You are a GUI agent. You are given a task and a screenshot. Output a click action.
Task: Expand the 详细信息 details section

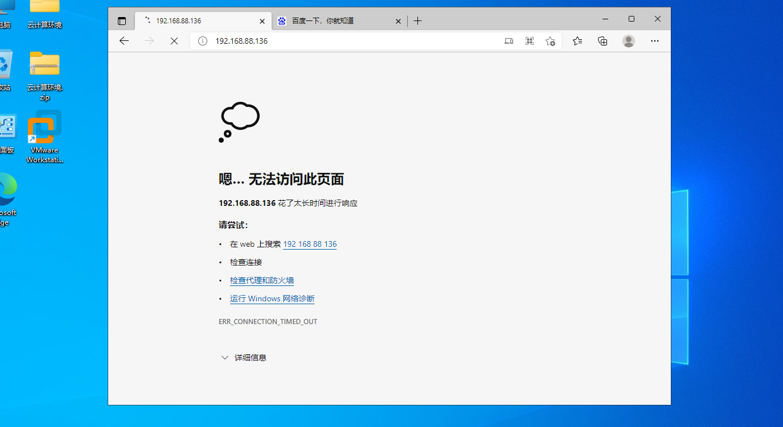point(244,358)
